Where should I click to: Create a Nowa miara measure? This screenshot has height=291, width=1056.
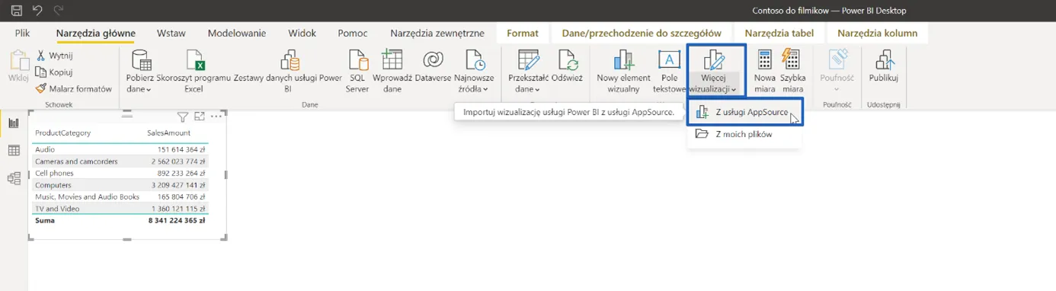[764, 72]
